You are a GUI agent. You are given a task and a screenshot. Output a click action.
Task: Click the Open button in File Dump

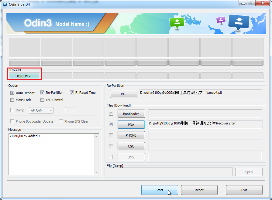point(249,172)
